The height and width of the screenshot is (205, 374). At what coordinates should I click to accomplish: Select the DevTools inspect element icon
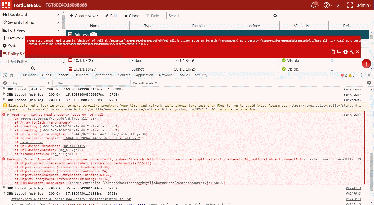(x=5, y=75)
